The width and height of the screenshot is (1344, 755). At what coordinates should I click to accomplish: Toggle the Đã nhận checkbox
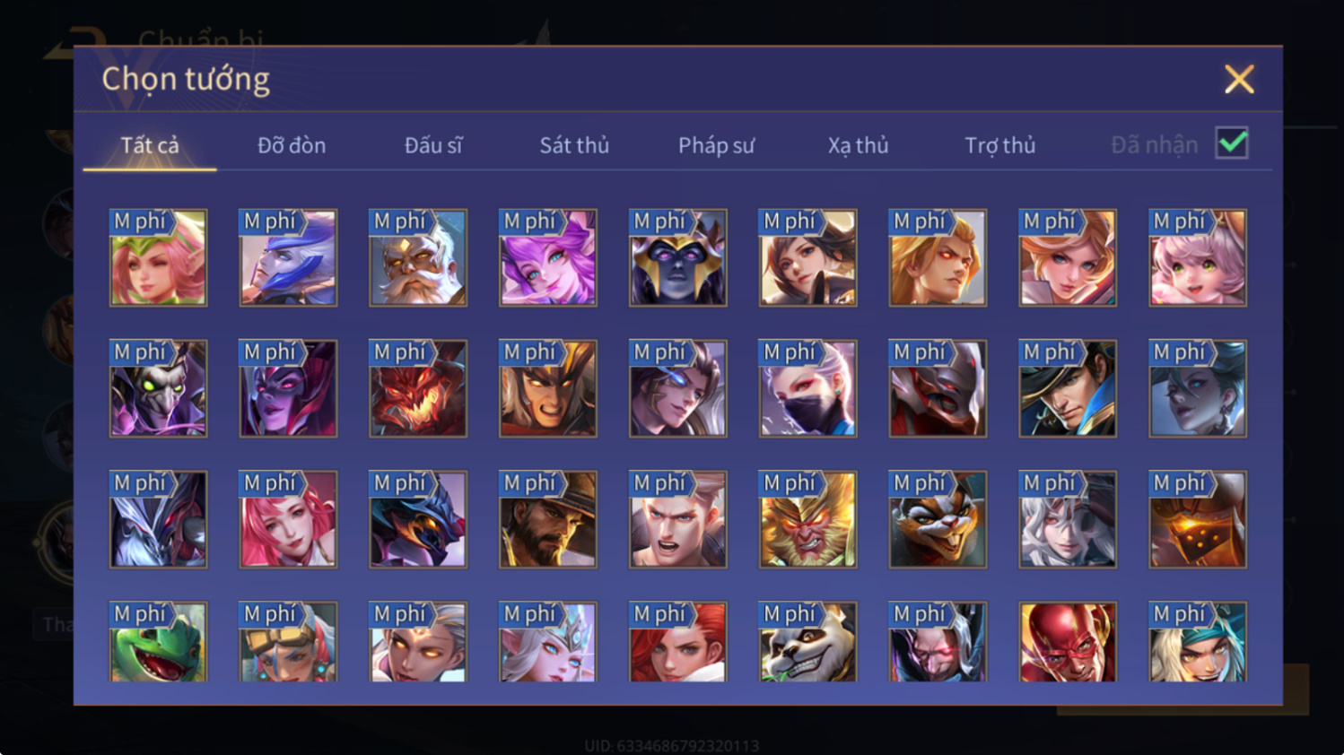click(x=1232, y=143)
